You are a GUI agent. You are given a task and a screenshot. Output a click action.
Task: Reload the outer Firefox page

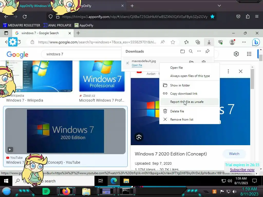(25, 17)
